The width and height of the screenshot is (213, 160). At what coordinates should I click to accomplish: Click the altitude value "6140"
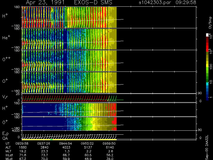110,147
